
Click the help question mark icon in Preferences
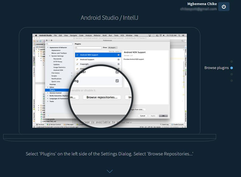point(48,116)
